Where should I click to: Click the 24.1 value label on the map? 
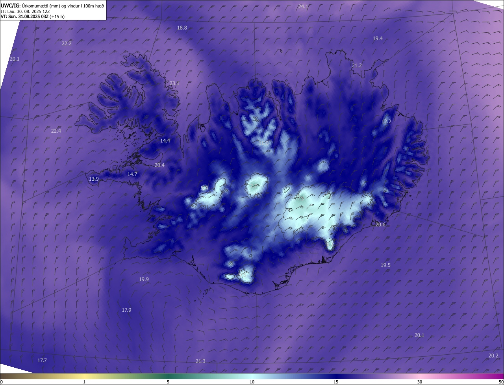tap(303, 6)
